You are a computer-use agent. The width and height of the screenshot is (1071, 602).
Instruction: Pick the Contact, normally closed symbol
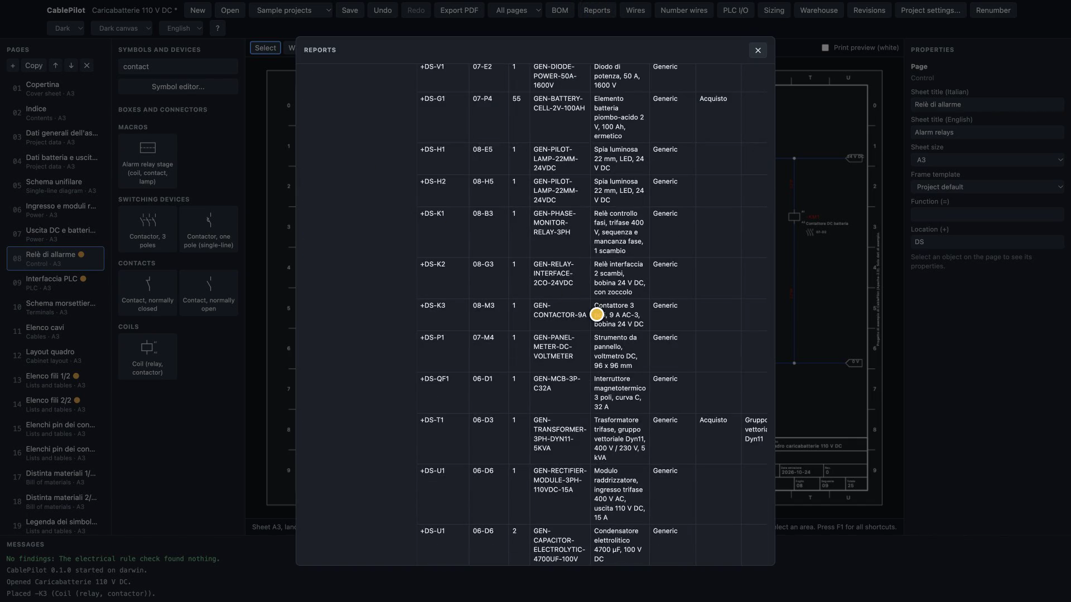click(147, 293)
